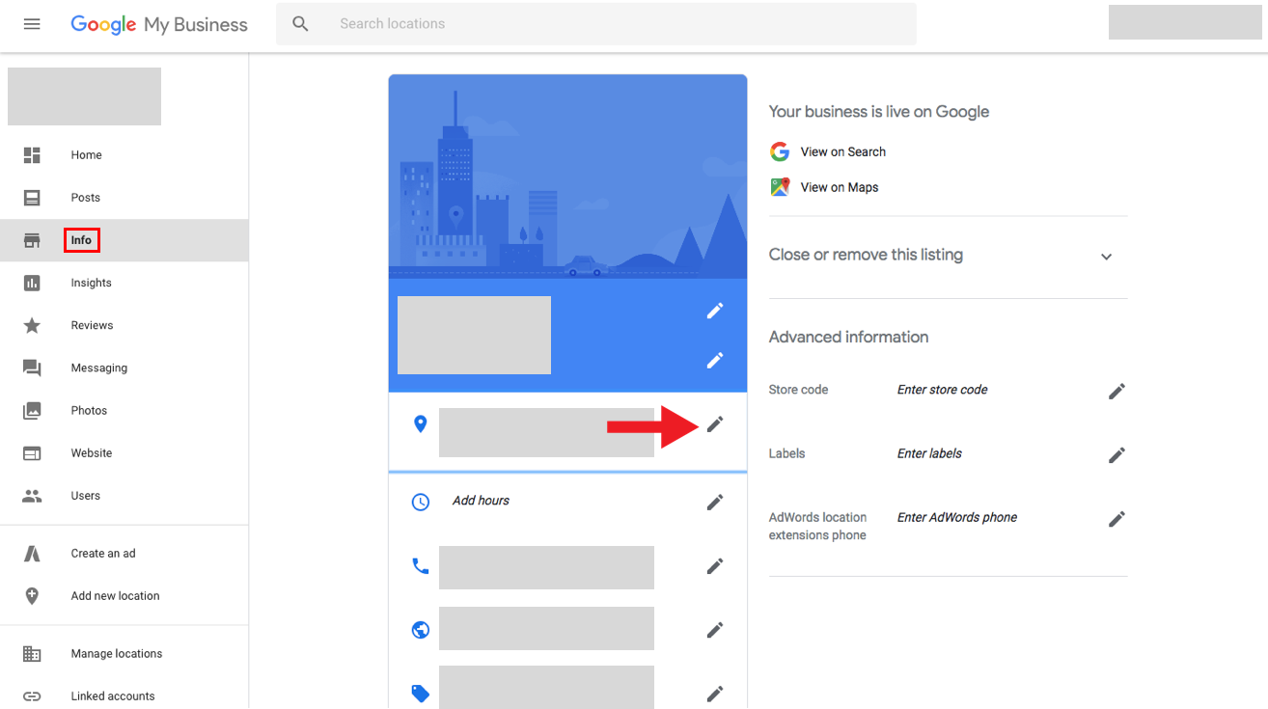
Task: Edit the address with pencil icon
Action: pyautogui.click(x=715, y=424)
